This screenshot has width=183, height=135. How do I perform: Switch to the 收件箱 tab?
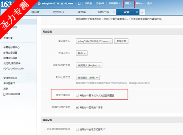coord(82,12)
